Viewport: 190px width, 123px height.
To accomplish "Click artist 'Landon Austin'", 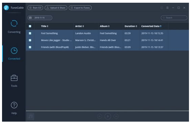I will coord(83,33).
